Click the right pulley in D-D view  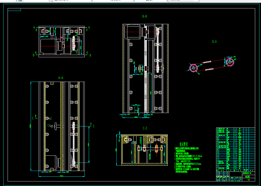[230, 62]
